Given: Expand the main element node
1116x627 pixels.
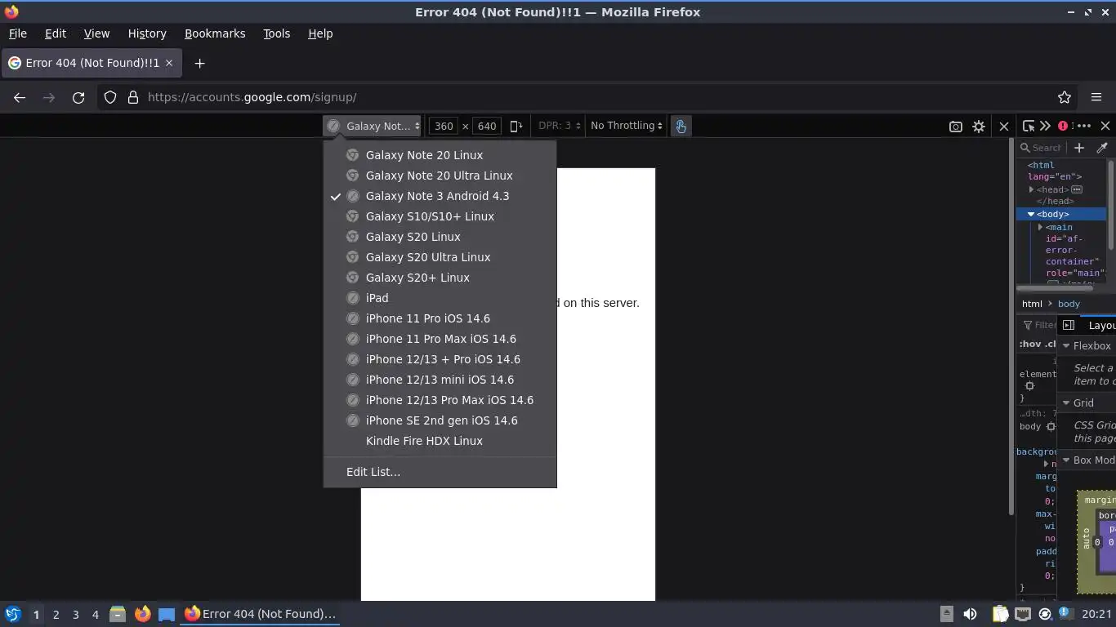Looking at the screenshot, I should [x=1040, y=227].
